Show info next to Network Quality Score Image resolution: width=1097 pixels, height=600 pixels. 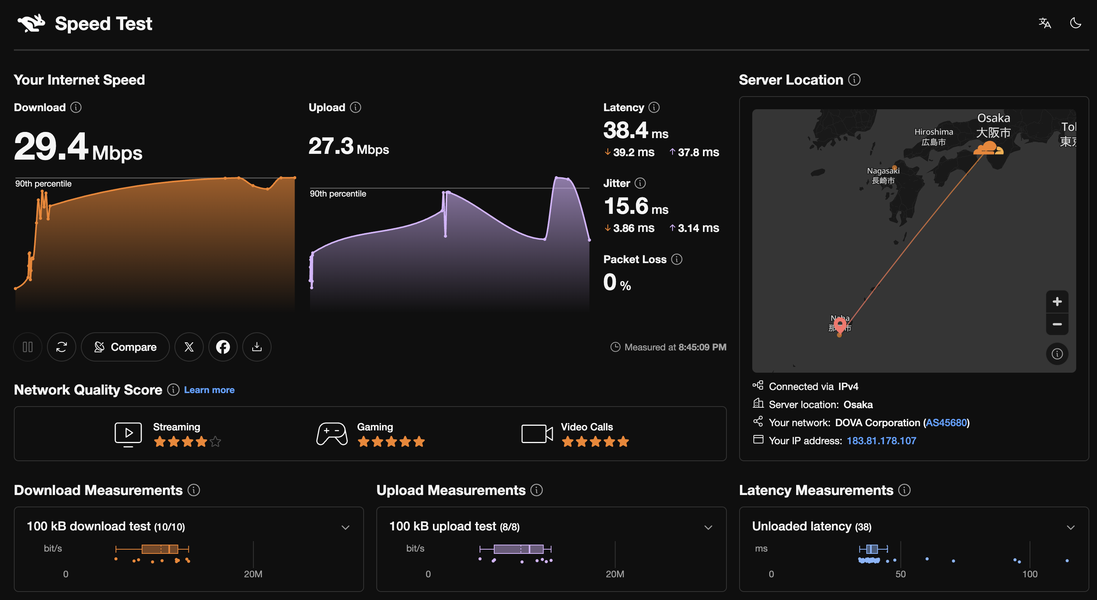point(173,390)
